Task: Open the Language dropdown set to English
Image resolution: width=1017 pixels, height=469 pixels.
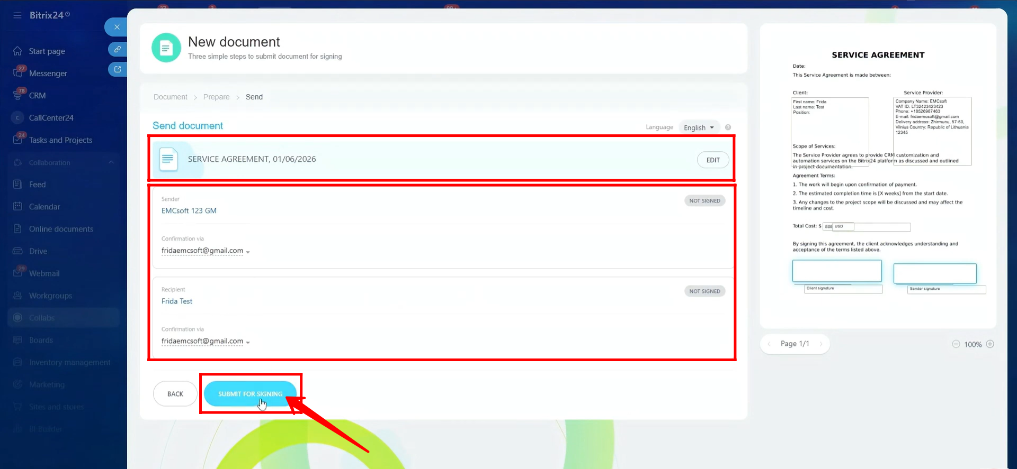Action: tap(699, 127)
